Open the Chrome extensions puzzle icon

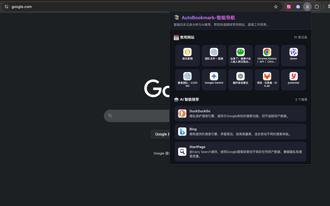[x=317, y=7]
